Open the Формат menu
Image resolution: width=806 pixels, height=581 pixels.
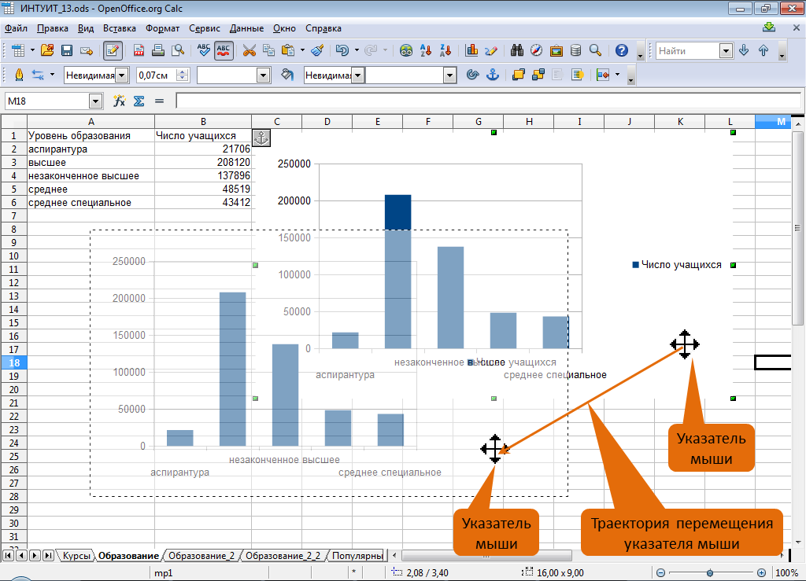(162, 28)
